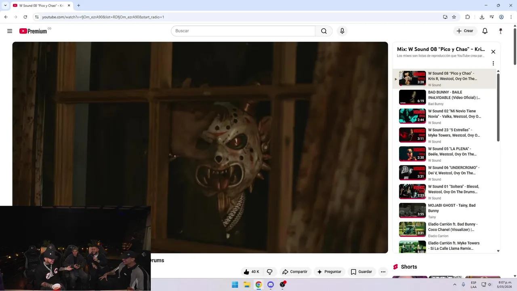This screenshot has height=291, width=517.
Task: Open Chrome downloads
Action: (x=482, y=17)
